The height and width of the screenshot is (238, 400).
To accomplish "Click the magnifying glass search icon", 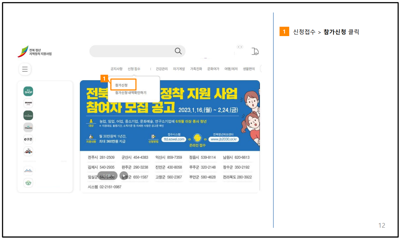I will [x=177, y=51].
